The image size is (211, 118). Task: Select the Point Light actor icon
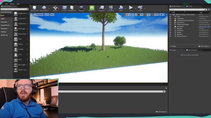16,29
